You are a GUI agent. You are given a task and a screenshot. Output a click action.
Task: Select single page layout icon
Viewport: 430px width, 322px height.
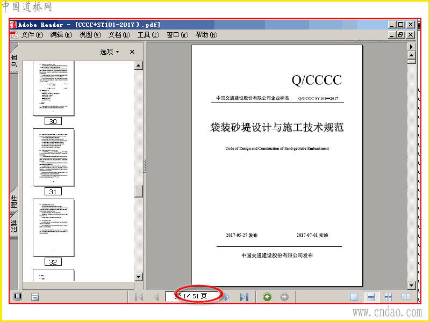click(x=354, y=297)
